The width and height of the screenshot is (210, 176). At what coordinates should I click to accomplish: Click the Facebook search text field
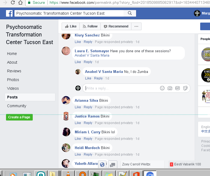pyautogui.click(x=69, y=13)
